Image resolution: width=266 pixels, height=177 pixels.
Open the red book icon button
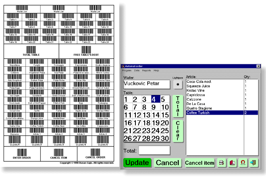tap(232, 163)
